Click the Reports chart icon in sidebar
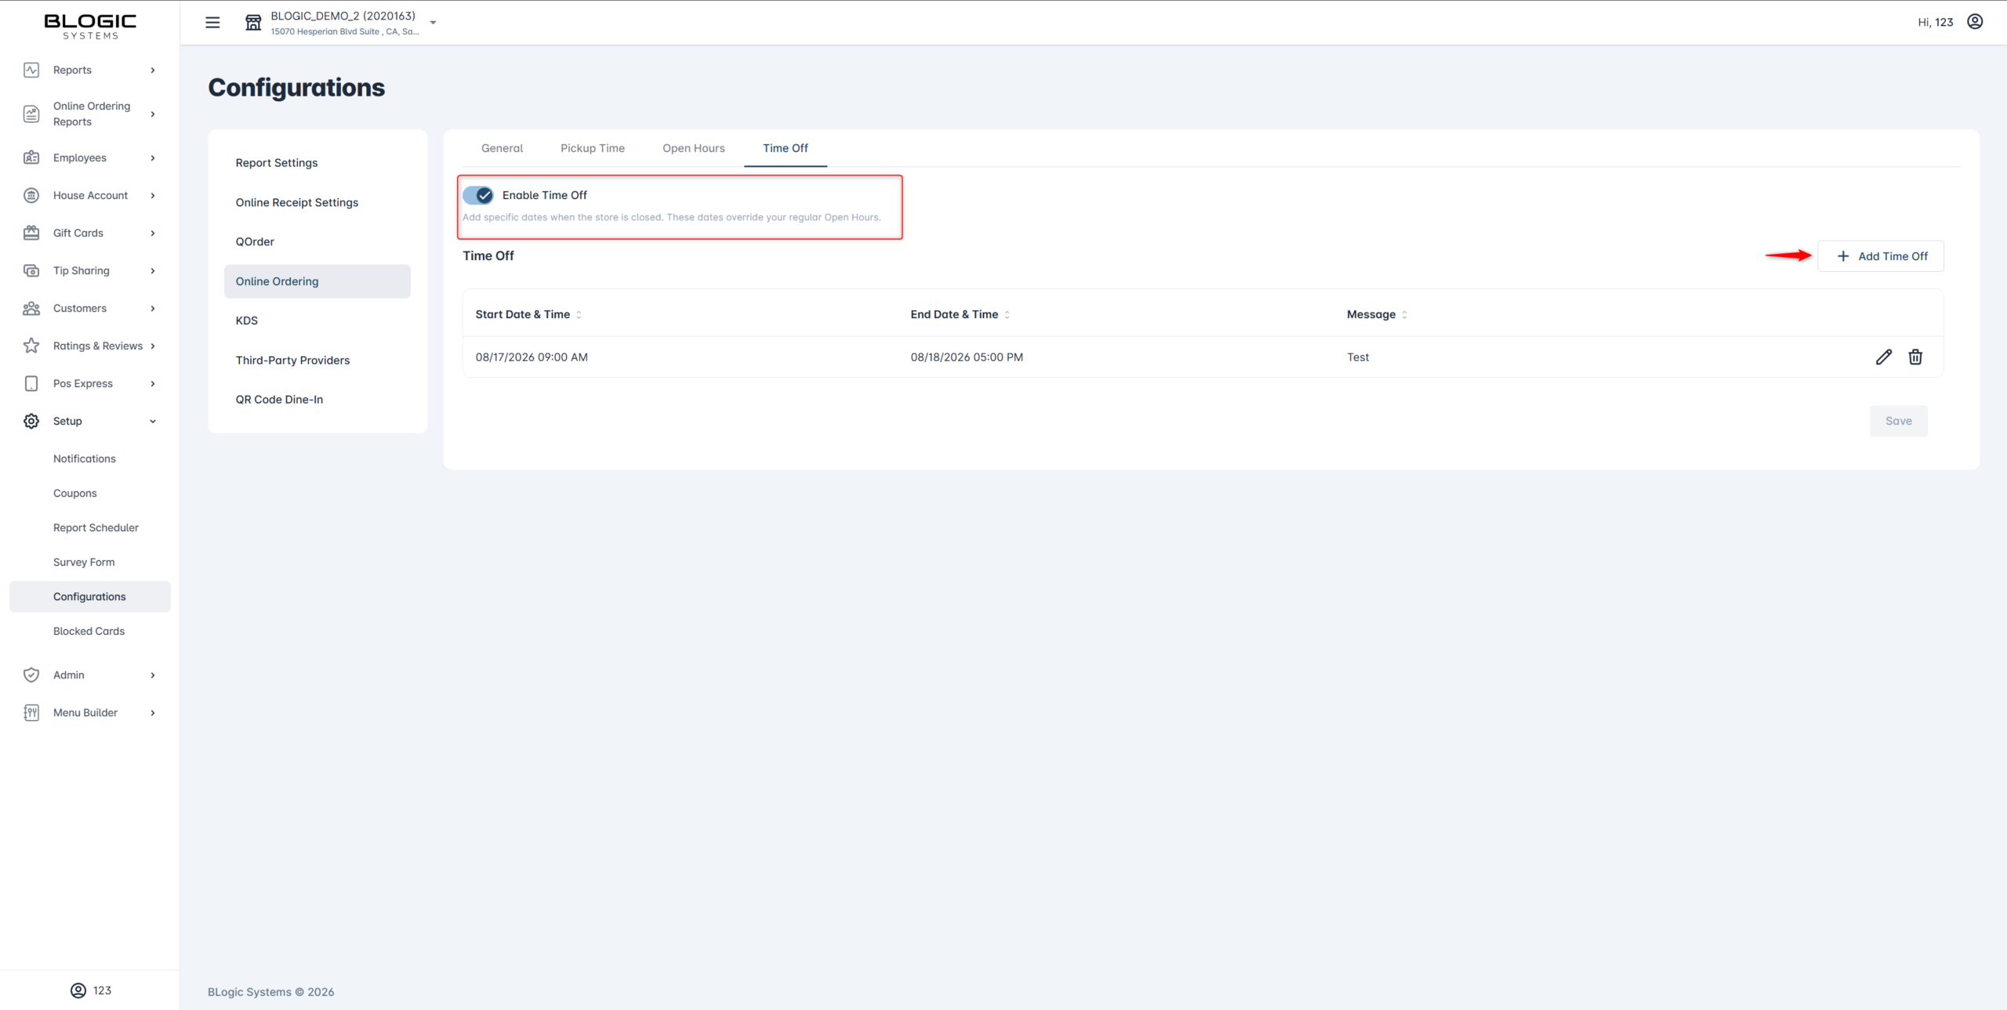2007x1010 pixels. (x=31, y=70)
